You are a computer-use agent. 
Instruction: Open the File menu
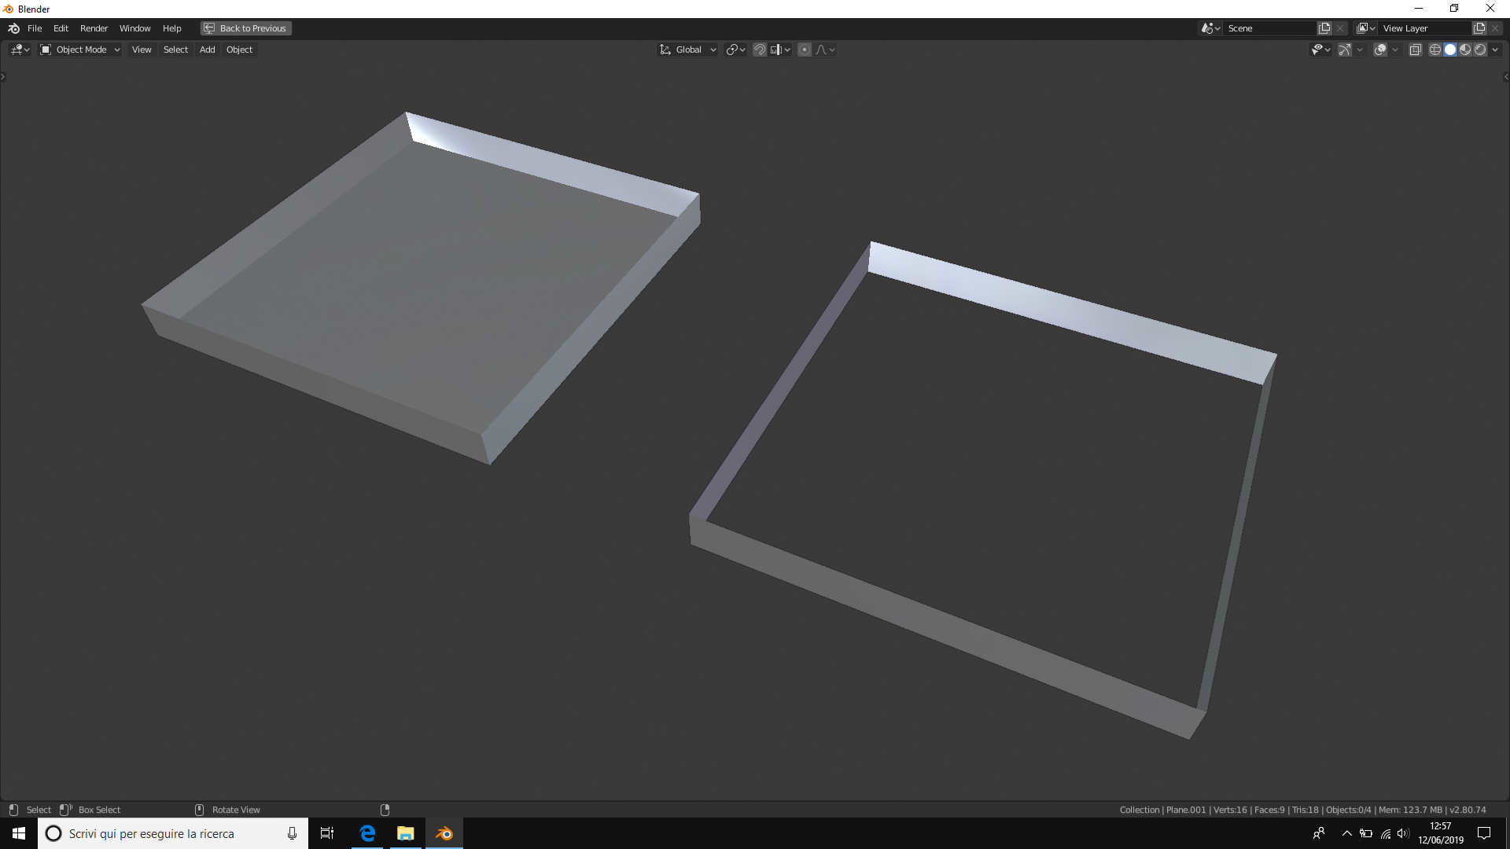coord(35,28)
